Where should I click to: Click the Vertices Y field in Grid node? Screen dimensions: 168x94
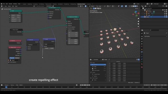pyautogui.click(x=16, y=21)
